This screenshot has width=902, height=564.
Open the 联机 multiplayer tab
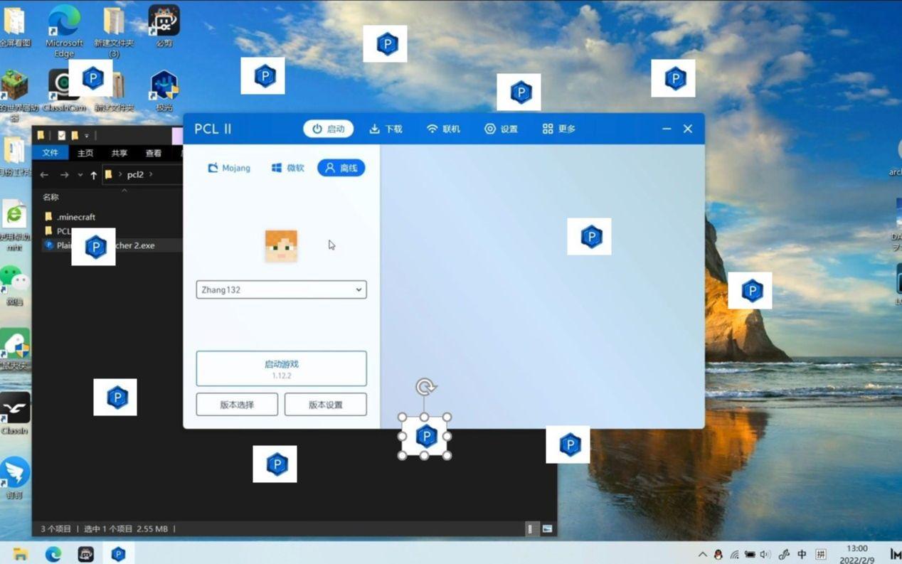point(443,129)
